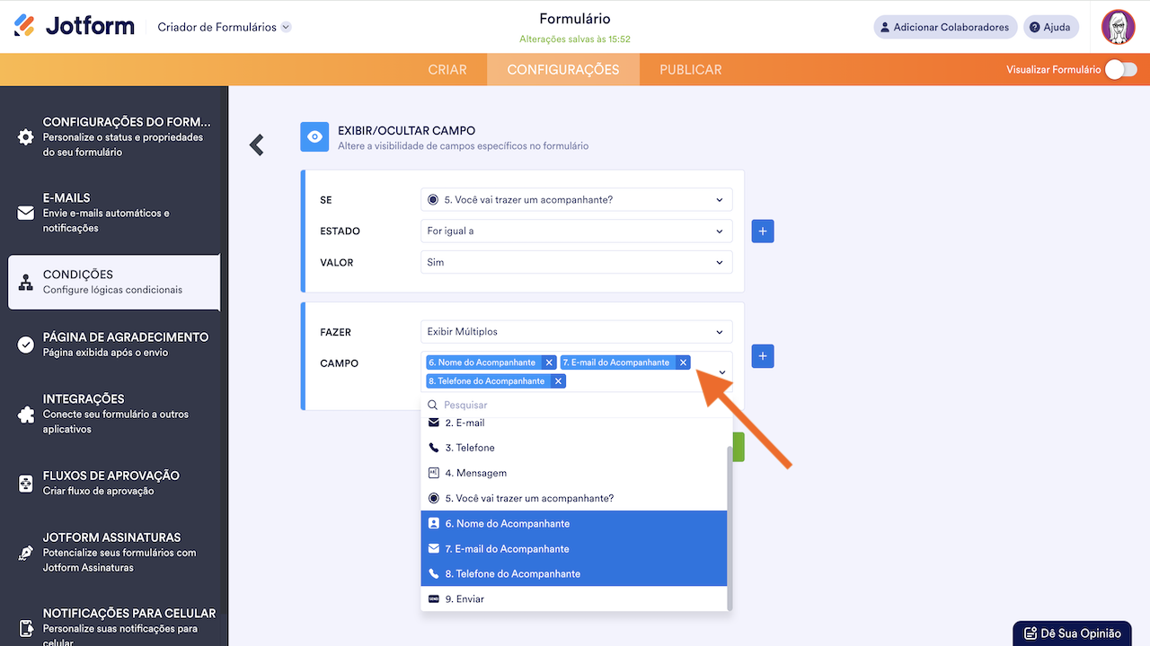
Task: Expand the FAZER action dropdown
Action: click(x=576, y=332)
